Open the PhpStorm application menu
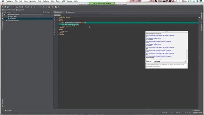The image size is (204, 115). point(9,1)
